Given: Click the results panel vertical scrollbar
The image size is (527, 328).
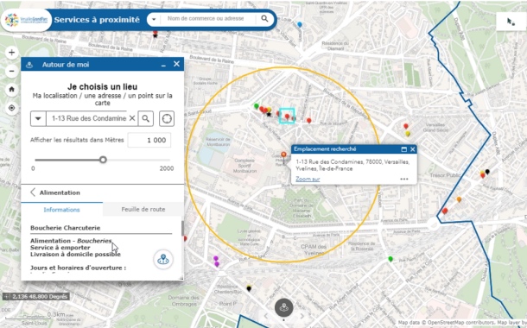Looking at the screenshot, I should [182, 228].
